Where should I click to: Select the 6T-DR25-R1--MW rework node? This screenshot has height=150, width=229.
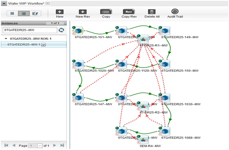pos(143,39)
